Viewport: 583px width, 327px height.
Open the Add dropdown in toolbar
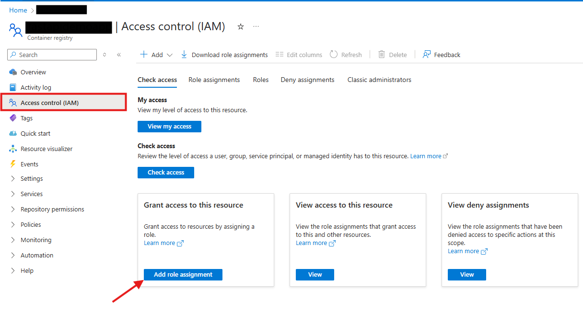click(x=156, y=55)
